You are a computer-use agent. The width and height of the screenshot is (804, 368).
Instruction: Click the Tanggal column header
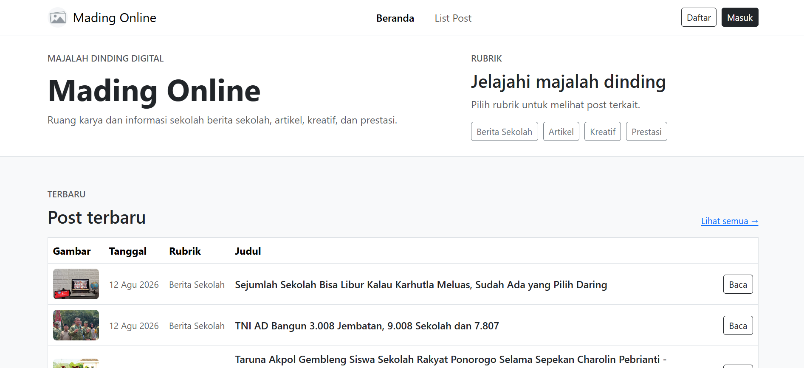coord(128,251)
